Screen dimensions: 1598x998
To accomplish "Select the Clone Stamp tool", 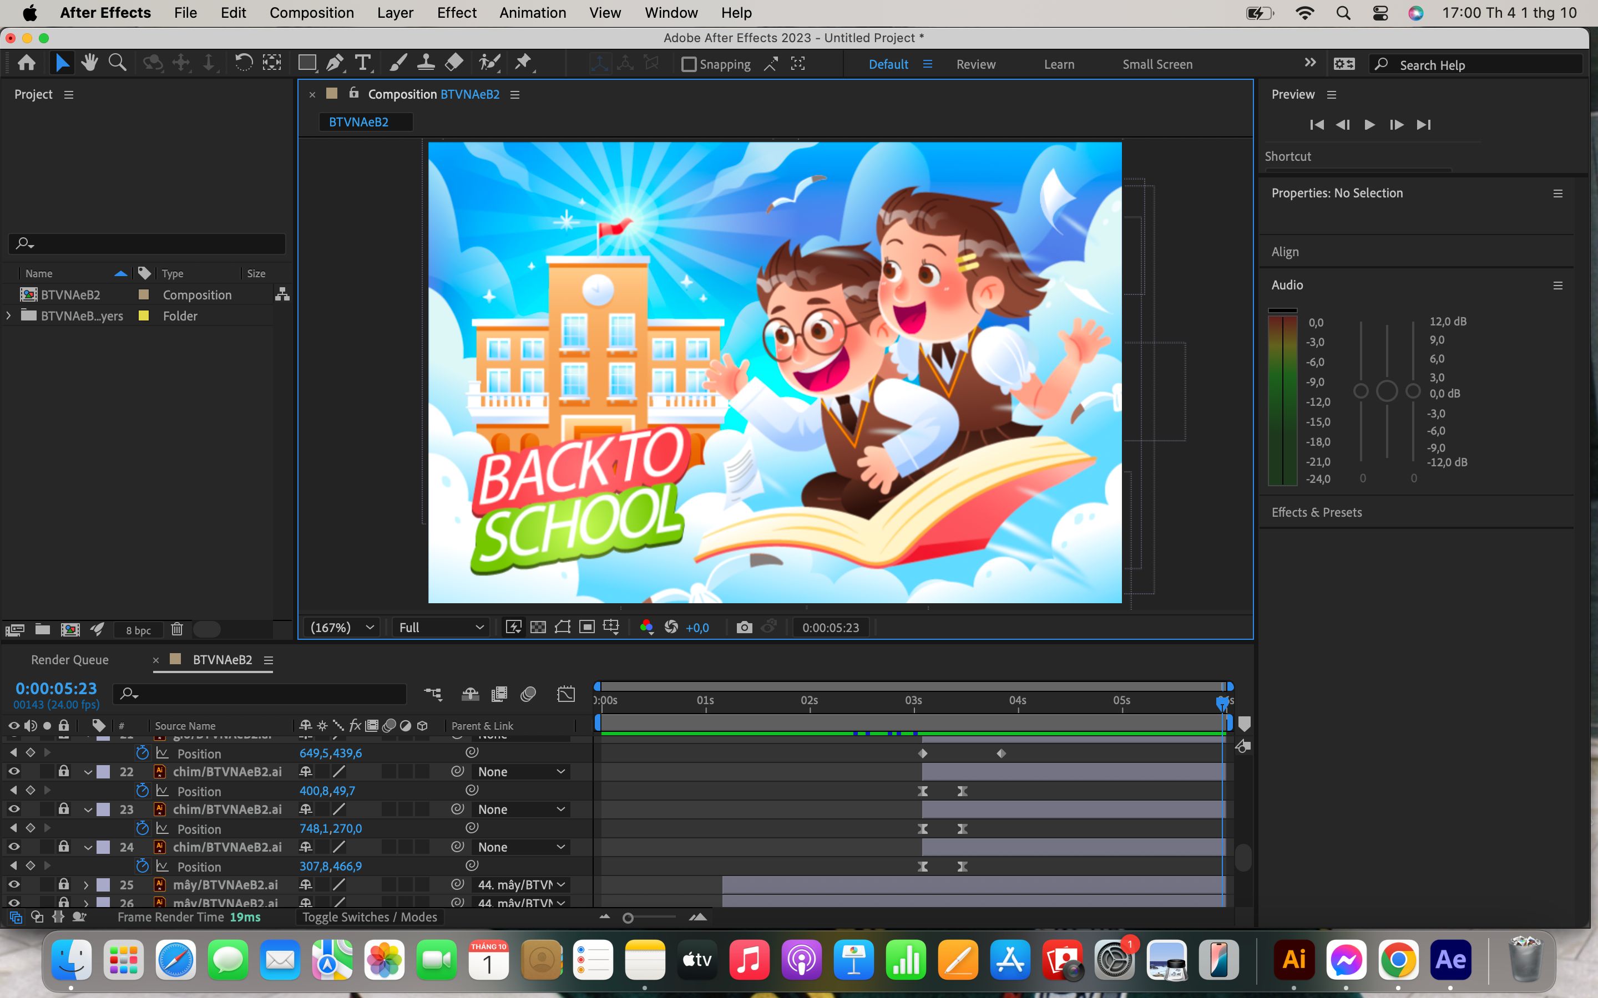I will (426, 63).
